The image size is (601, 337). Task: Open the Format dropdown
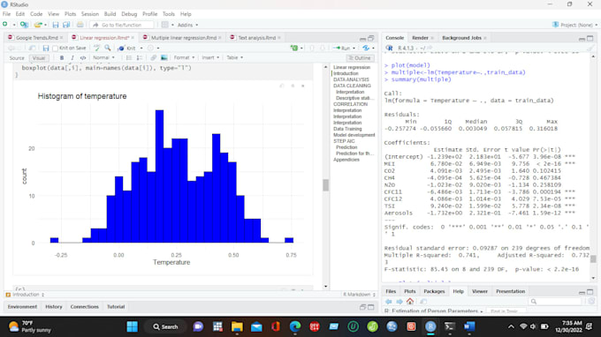184,57
